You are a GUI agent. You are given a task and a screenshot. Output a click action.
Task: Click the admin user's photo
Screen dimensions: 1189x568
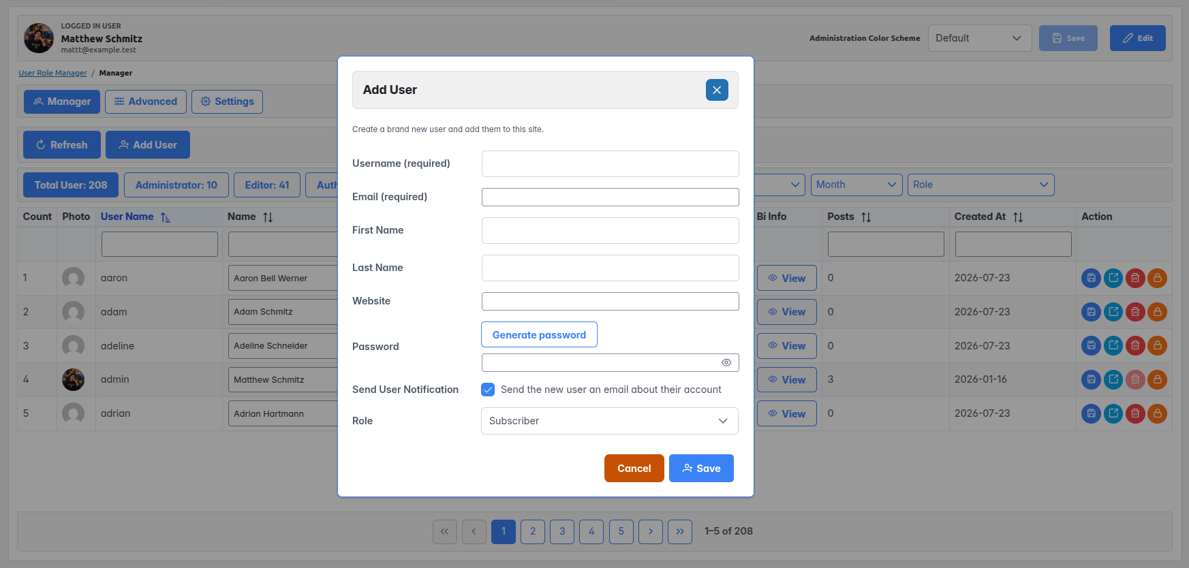pyautogui.click(x=73, y=379)
